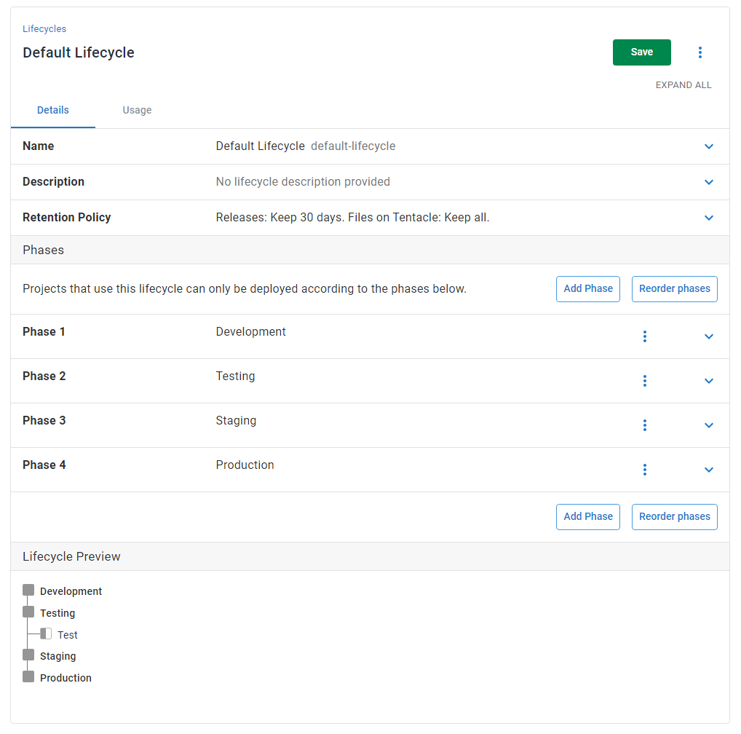Click the Name row label
The height and width of the screenshot is (734, 741).
coord(39,146)
